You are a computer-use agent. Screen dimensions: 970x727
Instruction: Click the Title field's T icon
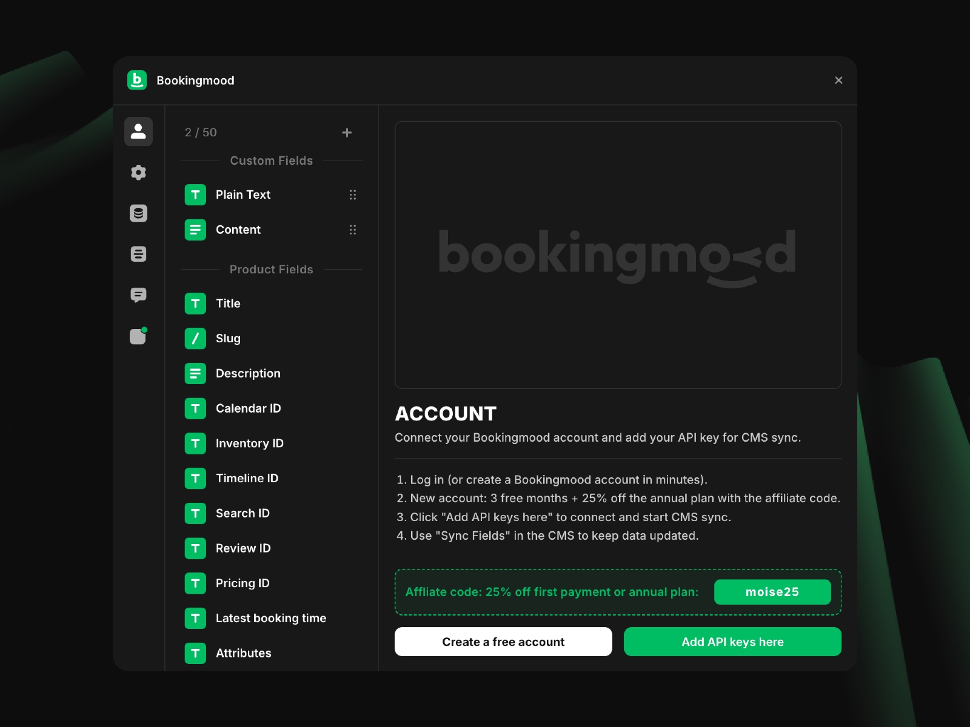[x=195, y=304]
